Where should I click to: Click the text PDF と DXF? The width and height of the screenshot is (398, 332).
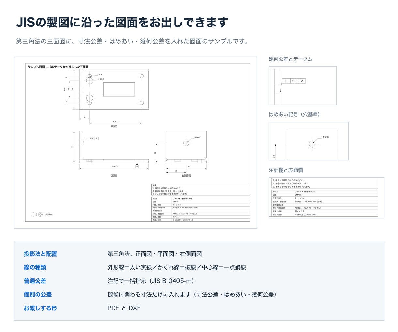point(124,308)
